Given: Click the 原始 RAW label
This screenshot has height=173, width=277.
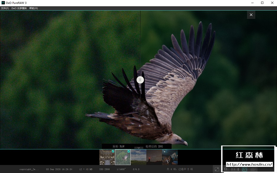Looking at the screenshot, I should [x=118, y=146].
